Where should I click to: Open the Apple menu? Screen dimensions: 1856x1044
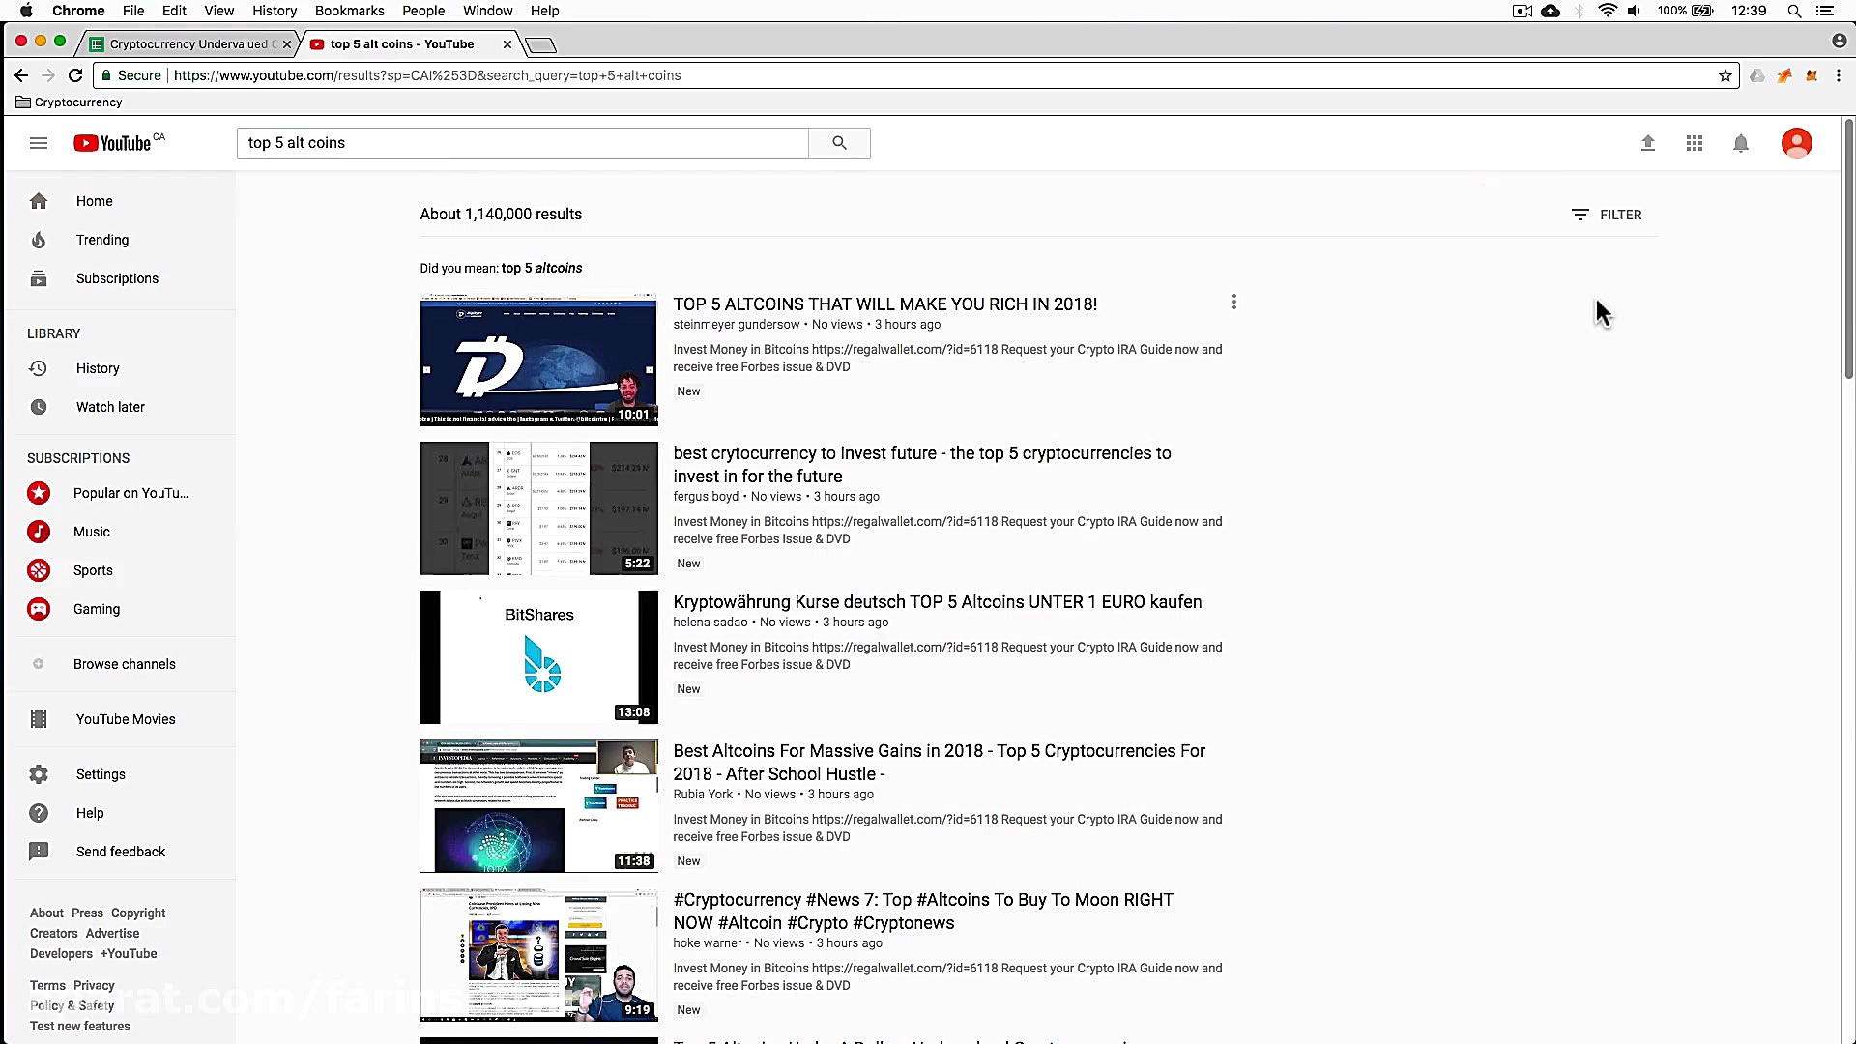(x=26, y=11)
